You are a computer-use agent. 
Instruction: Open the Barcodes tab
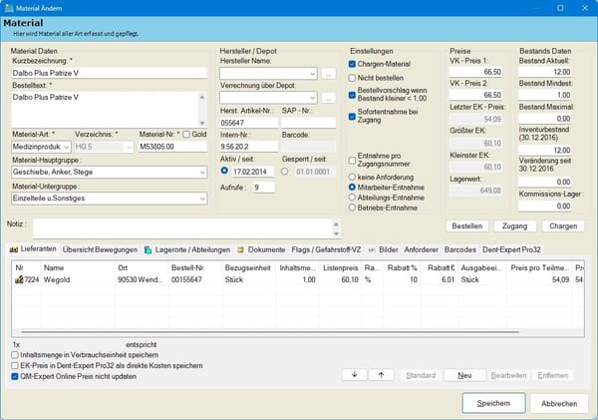[x=459, y=249]
